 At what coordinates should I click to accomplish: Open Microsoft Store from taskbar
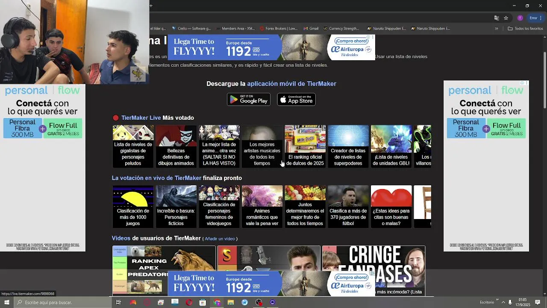203,302
